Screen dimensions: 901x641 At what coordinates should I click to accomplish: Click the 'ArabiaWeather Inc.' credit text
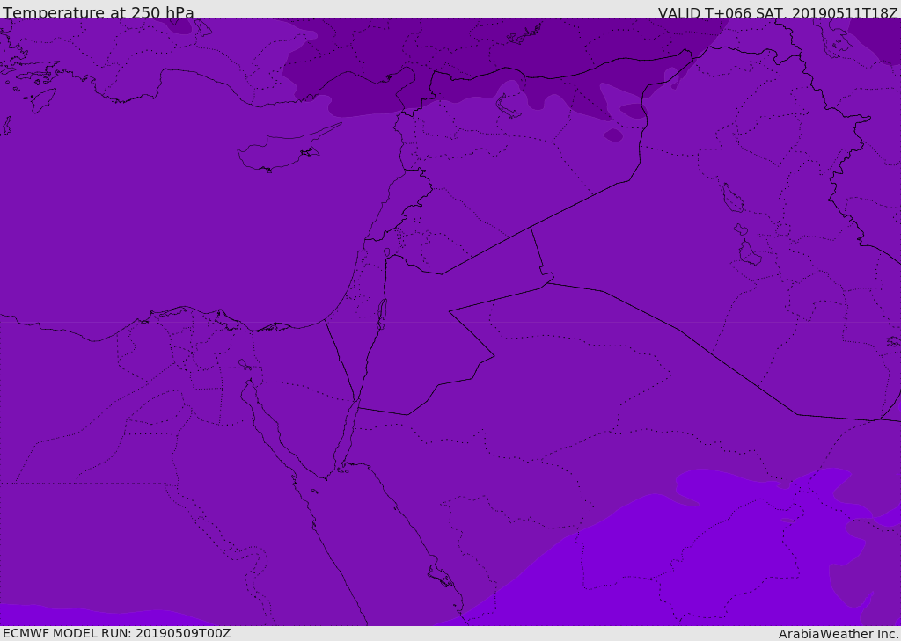point(839,634)
